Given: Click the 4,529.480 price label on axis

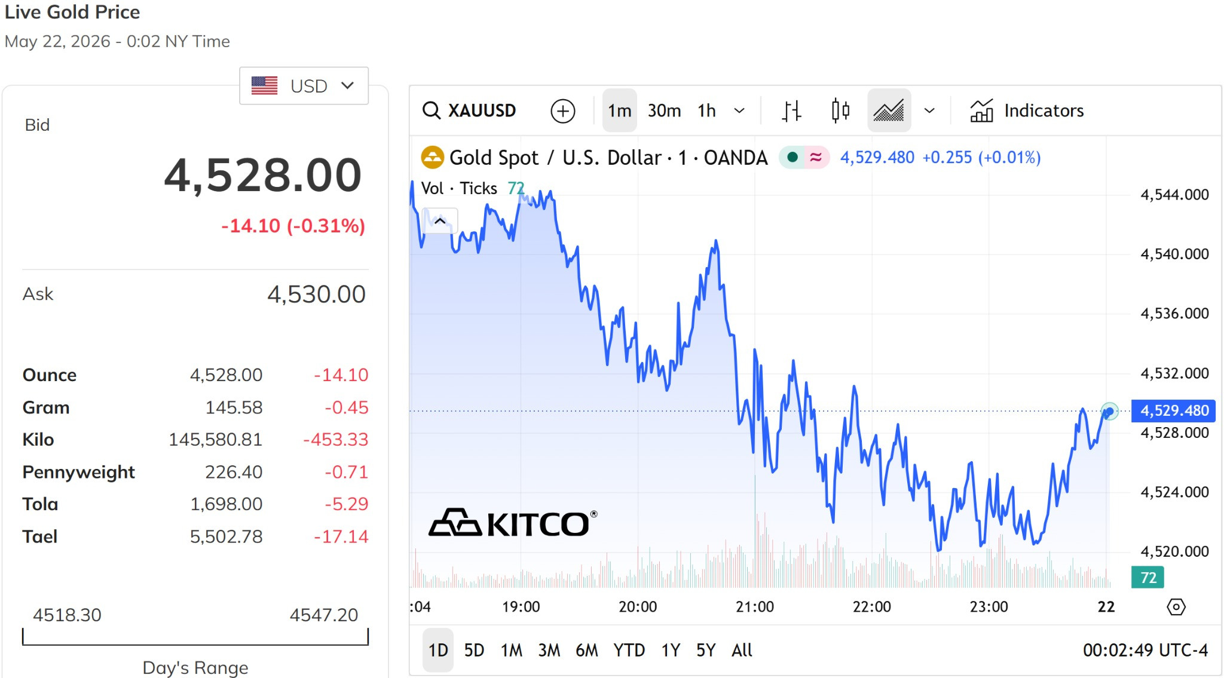Looking at the screenshot, I should [x=1173, y=410].
